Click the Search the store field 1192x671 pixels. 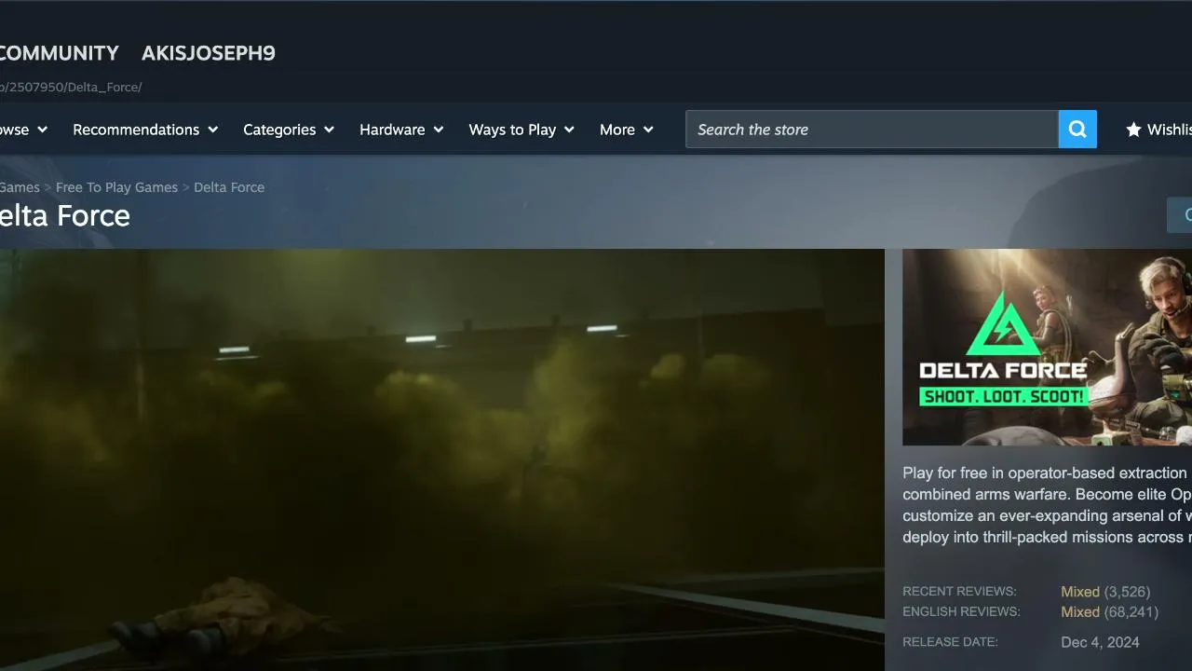[x=873, y=130]
